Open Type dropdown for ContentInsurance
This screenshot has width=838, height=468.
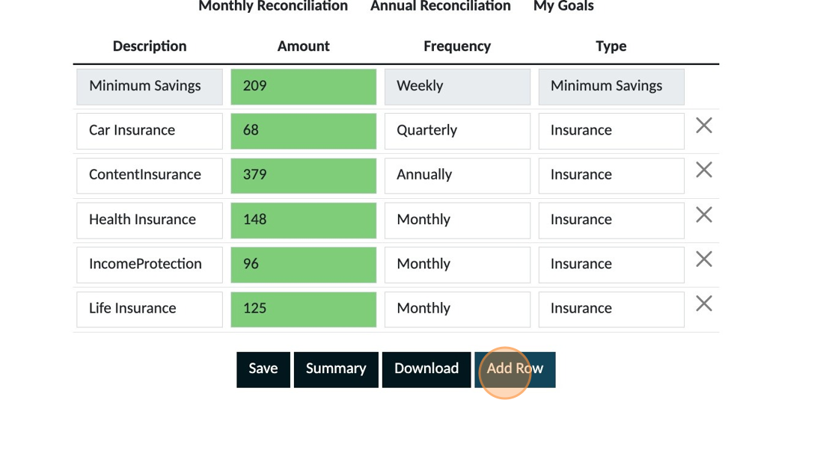click(x=611, y=175)
